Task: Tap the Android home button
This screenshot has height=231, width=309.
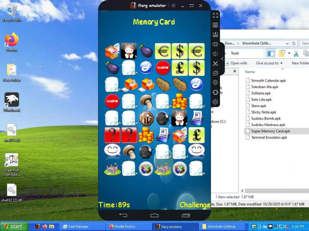Action: tap(154, 215)
